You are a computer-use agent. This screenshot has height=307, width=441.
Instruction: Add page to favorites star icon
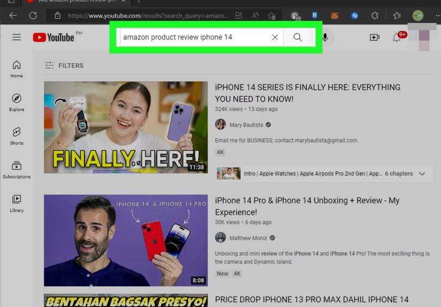pyautogui.click(x=272, y=15)
